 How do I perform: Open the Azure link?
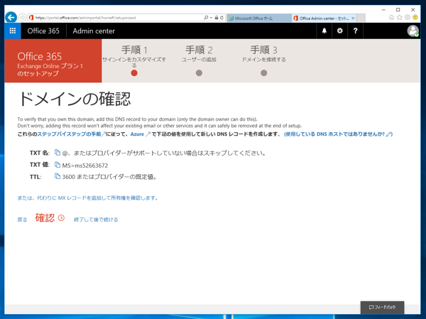pos(140,134)
